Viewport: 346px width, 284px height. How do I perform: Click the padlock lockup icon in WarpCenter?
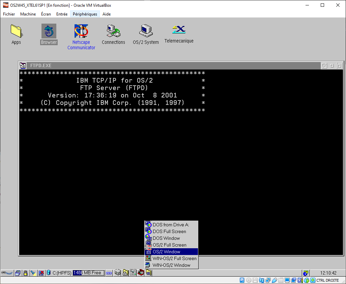click(x=25, y=273)
